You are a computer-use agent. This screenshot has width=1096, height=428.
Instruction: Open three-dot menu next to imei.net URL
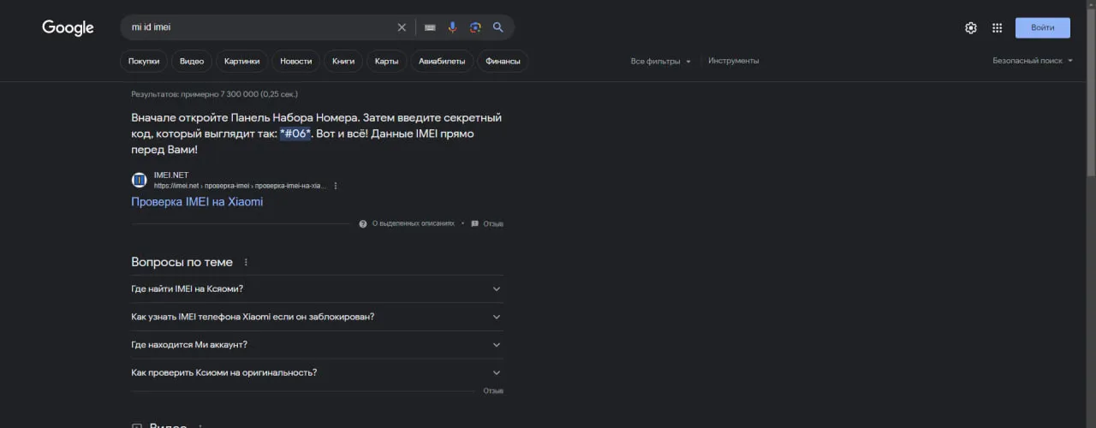[336, 186]
